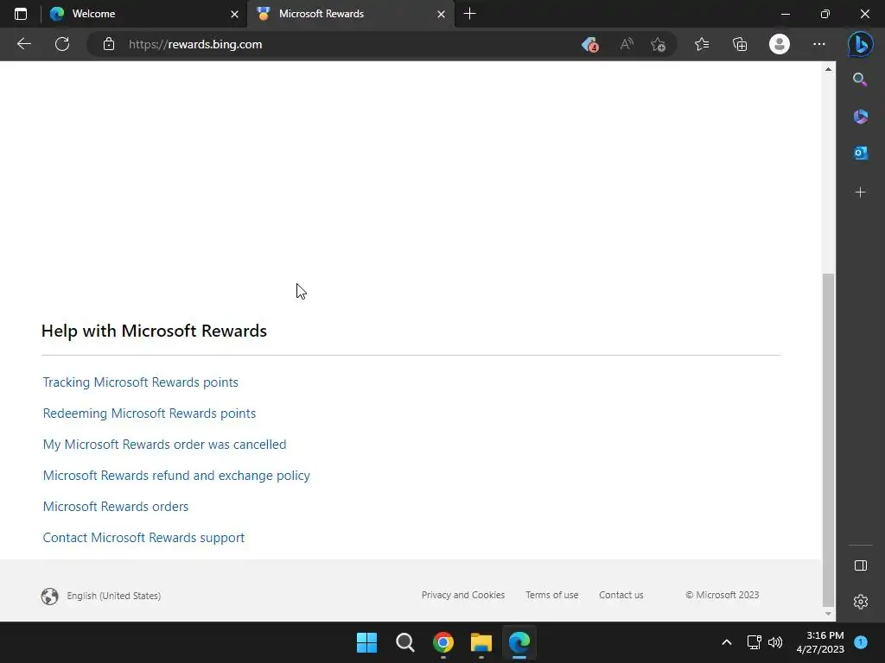Viewport: 885px width, 663px height.
Task: Open the tab actions menu icon
Action: pyautogui.click(x=21, y=14)
